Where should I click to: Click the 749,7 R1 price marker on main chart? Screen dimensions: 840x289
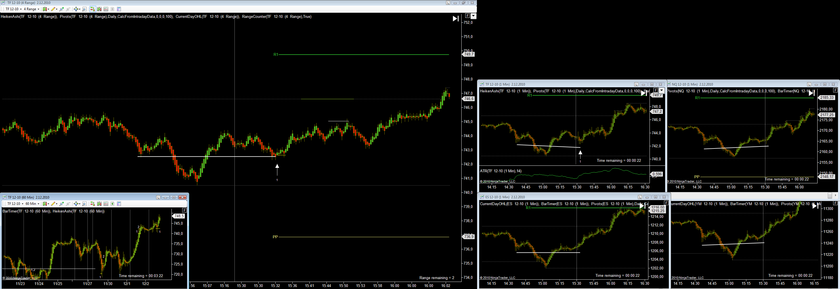pos(469,54)
